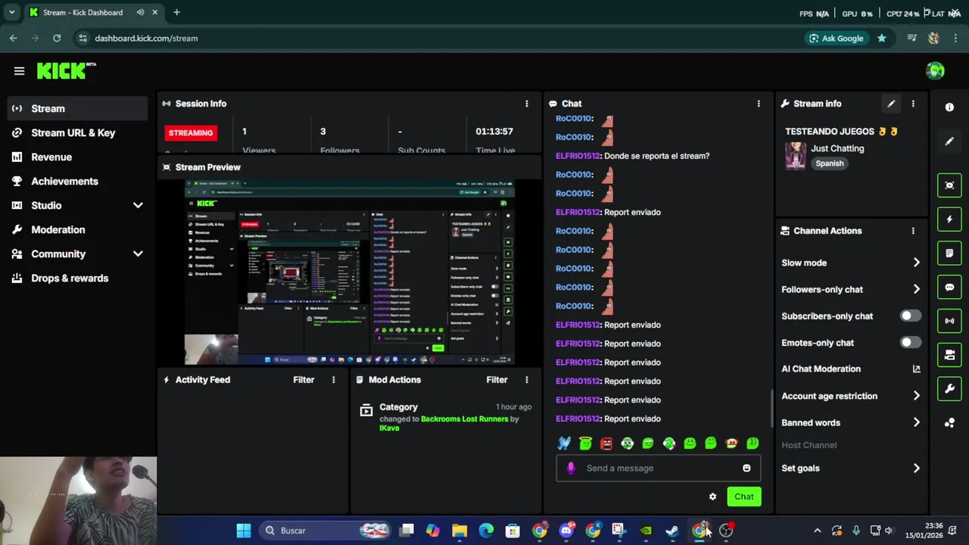Open the hamburger menu beside Kick logo
The image size is (969, 545).
click(x=19, y=71)
